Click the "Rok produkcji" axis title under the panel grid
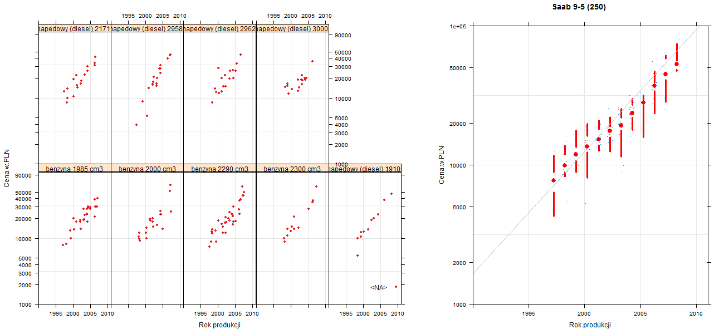Screen dimensions: 724x334 [219, 325]
